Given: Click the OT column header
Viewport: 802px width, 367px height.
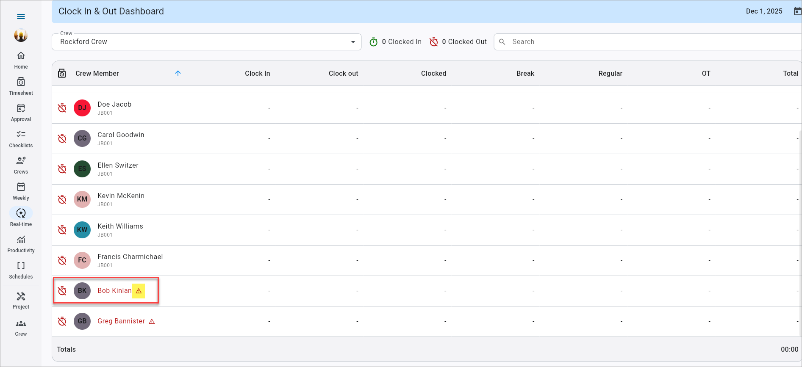Looking at the screenshot, I should pos(706,73).
